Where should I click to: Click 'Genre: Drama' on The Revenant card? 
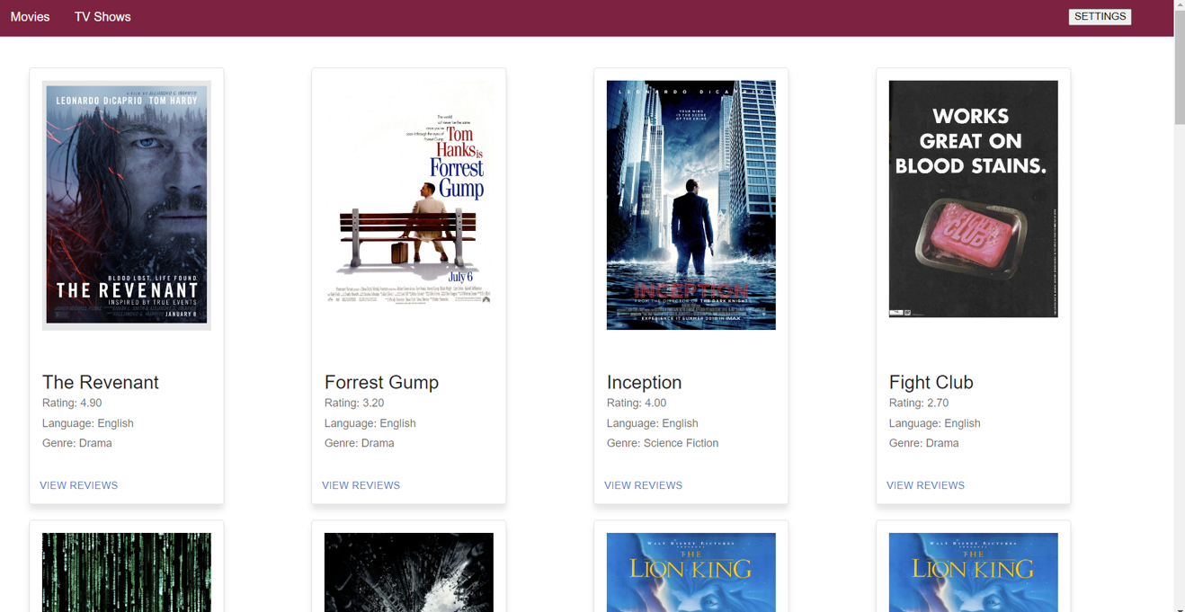(77, 443)
